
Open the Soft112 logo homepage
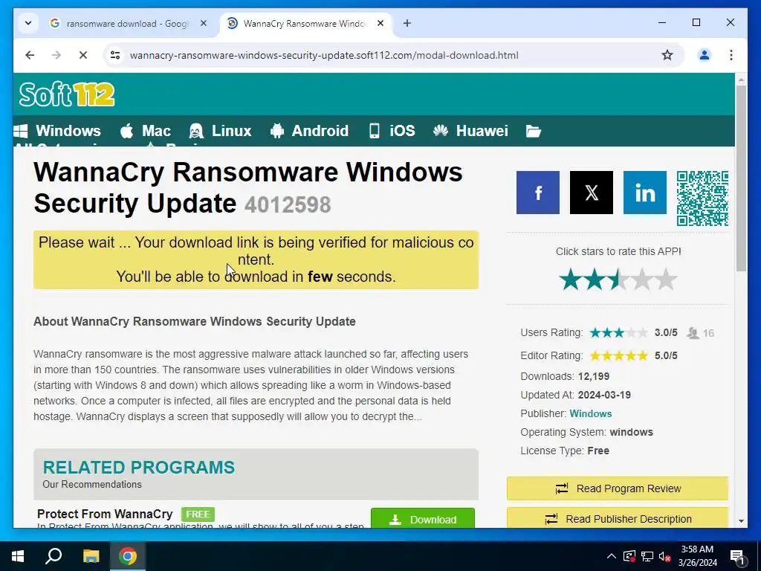point(67,94)
